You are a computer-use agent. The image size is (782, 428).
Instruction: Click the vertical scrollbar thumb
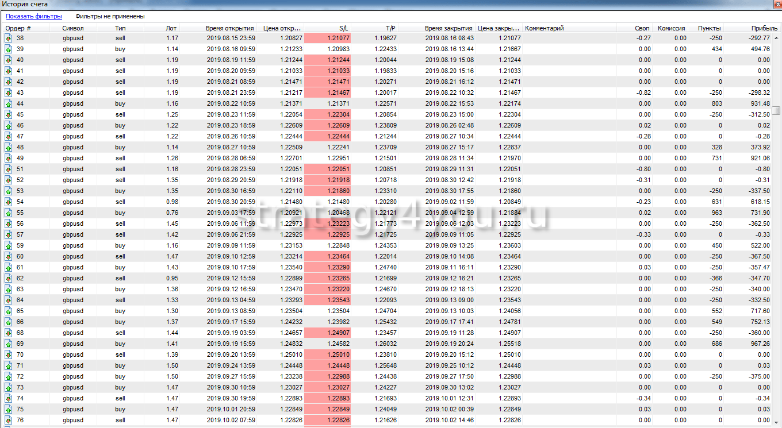click(776, 110)
